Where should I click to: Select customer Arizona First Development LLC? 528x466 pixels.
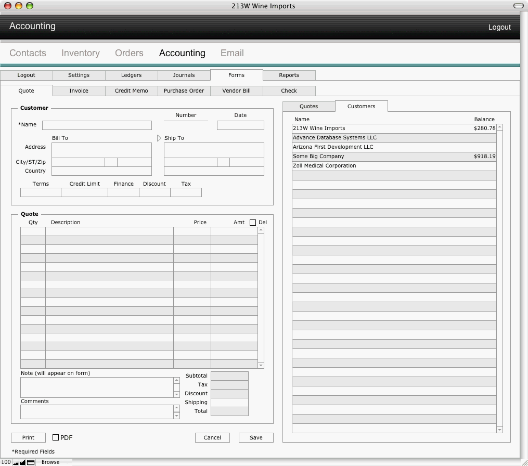pyautogui.click(x=394, y=147)
